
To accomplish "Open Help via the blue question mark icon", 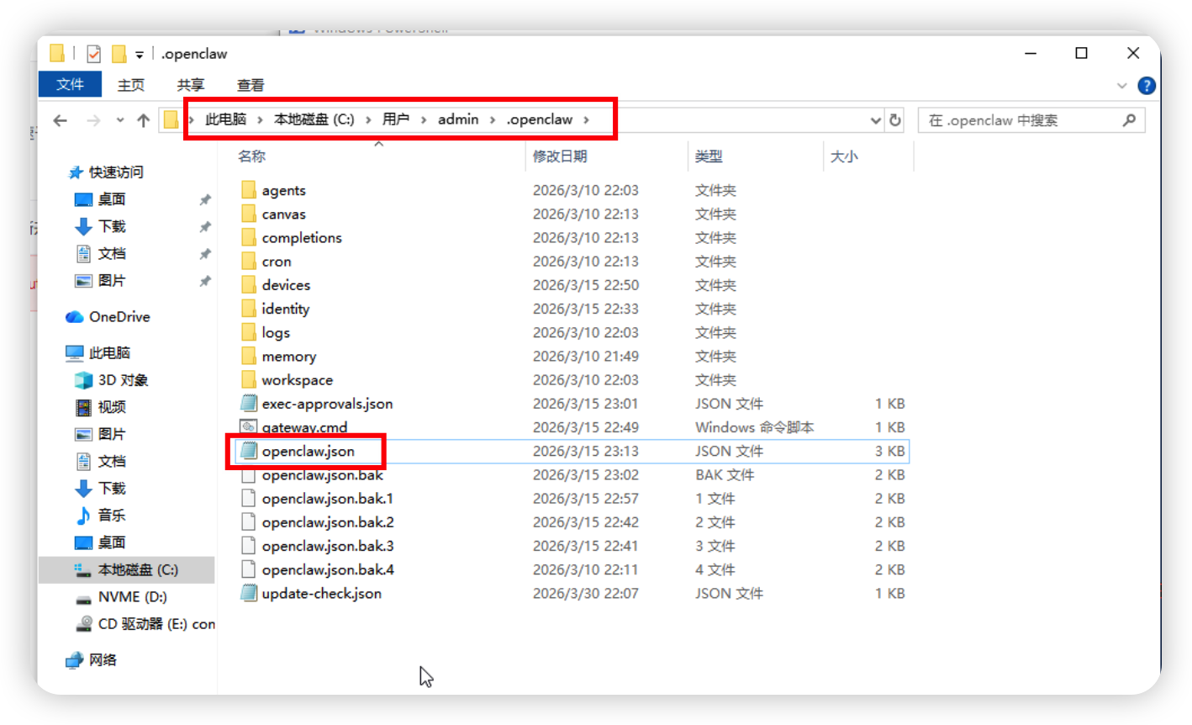I will click(1147, 85).
